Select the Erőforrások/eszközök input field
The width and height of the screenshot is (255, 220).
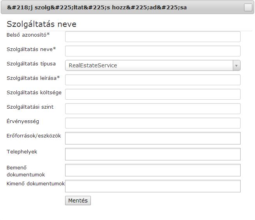(152, 138)
